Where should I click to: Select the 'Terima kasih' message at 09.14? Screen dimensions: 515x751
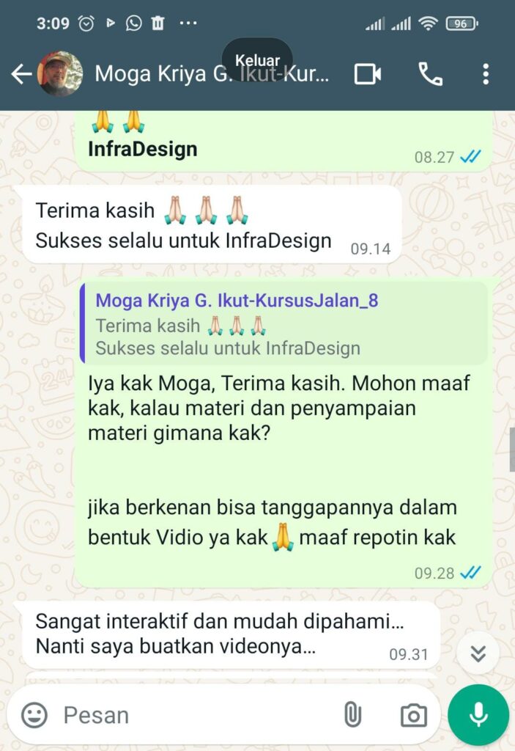[x=212, y=224]
